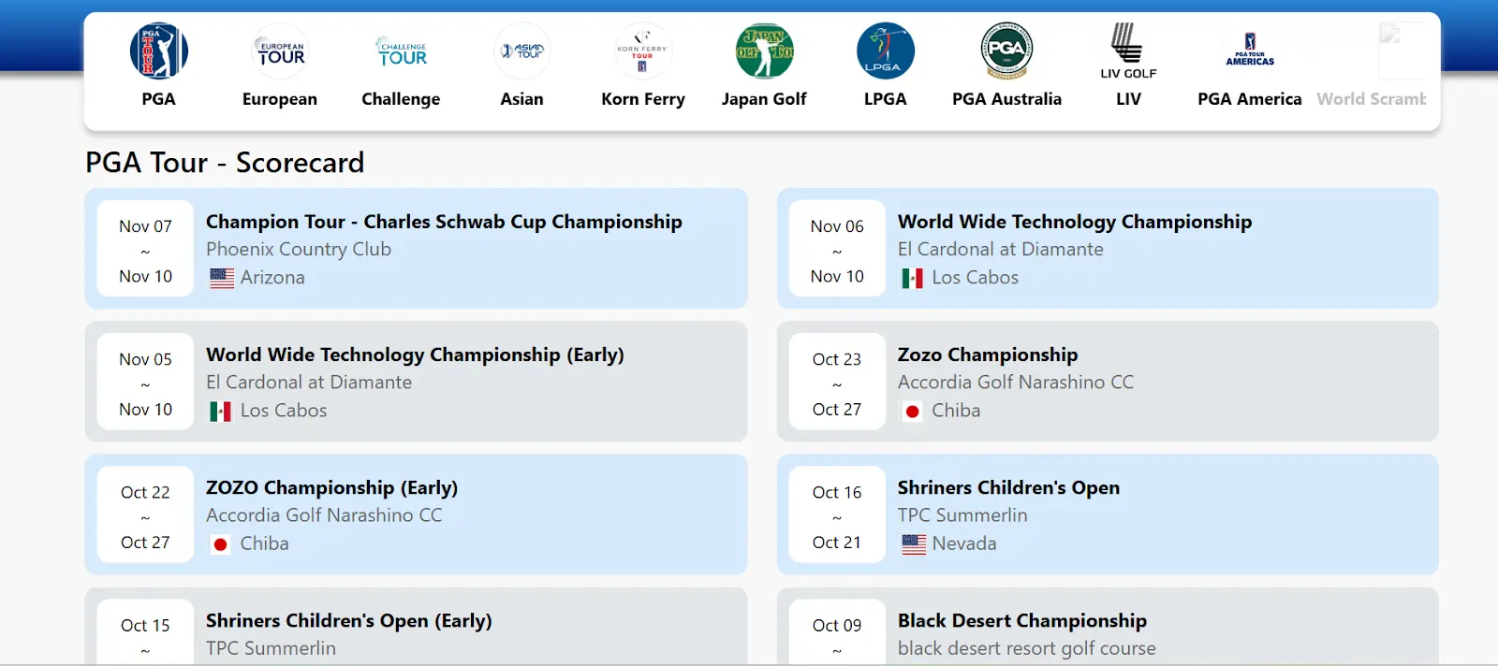
Task: Switch to the World Scramble tab
Action: tap(1372, 98)
